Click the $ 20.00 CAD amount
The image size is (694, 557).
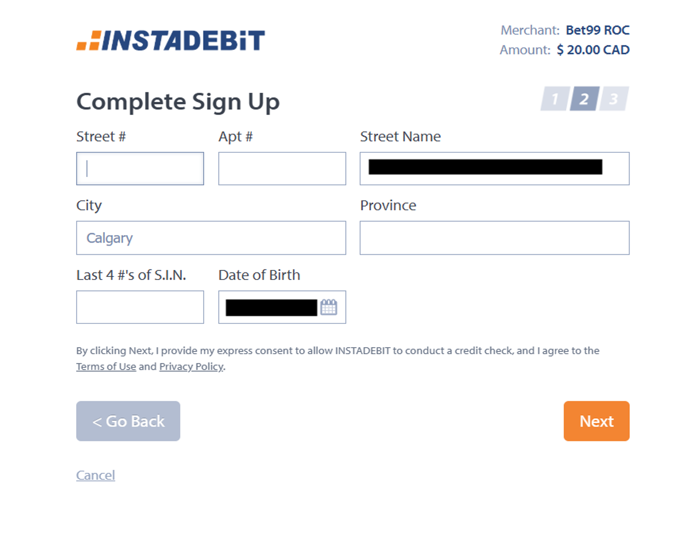coord(593,50)
